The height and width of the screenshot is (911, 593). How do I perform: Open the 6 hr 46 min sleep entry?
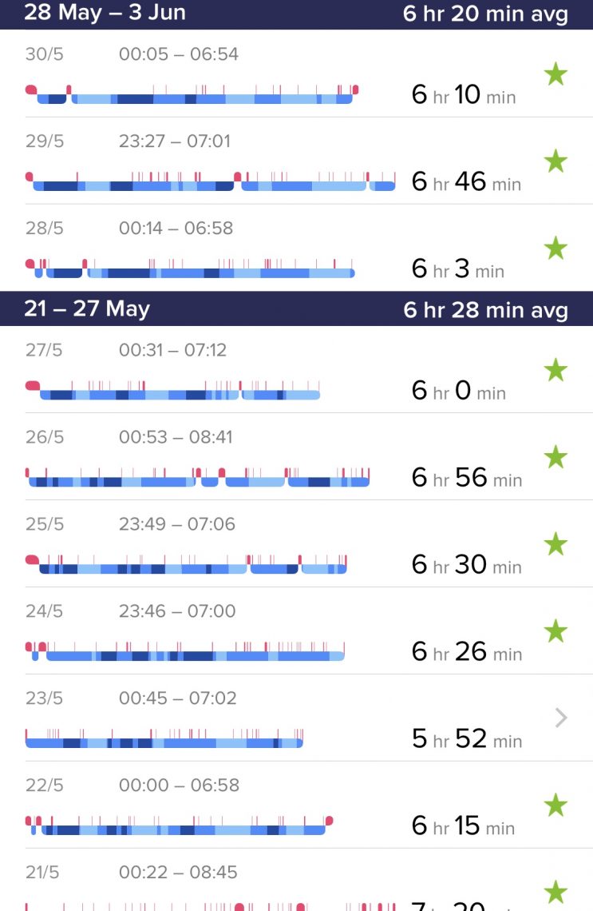pos(297,161)
